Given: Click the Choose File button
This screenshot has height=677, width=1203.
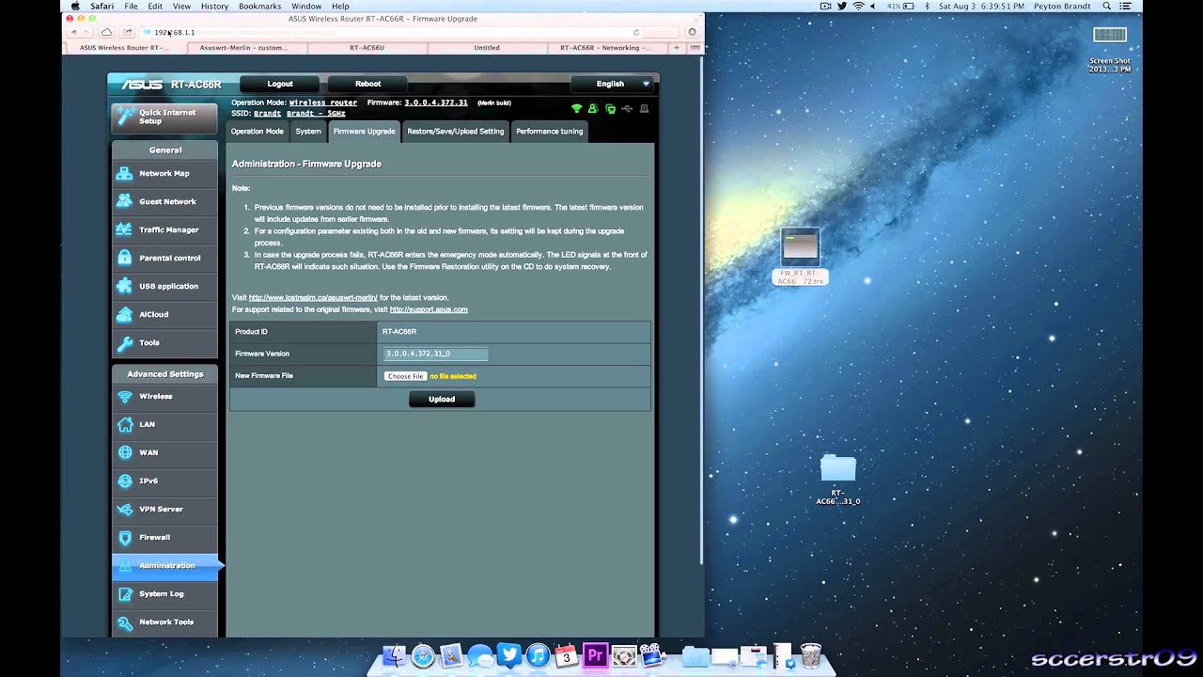Looking at the screenshot, I should tap(405, 376).
